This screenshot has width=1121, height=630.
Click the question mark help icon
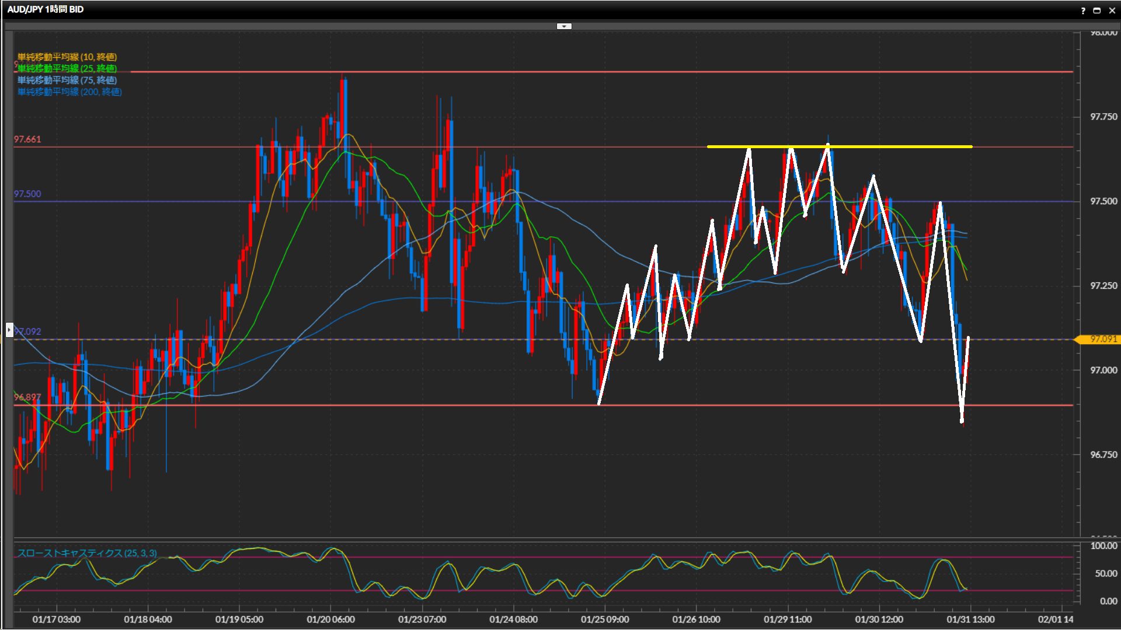click(1083, 10)
